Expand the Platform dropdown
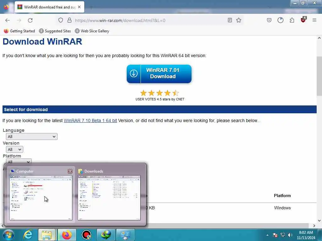 tap(19, 162)
